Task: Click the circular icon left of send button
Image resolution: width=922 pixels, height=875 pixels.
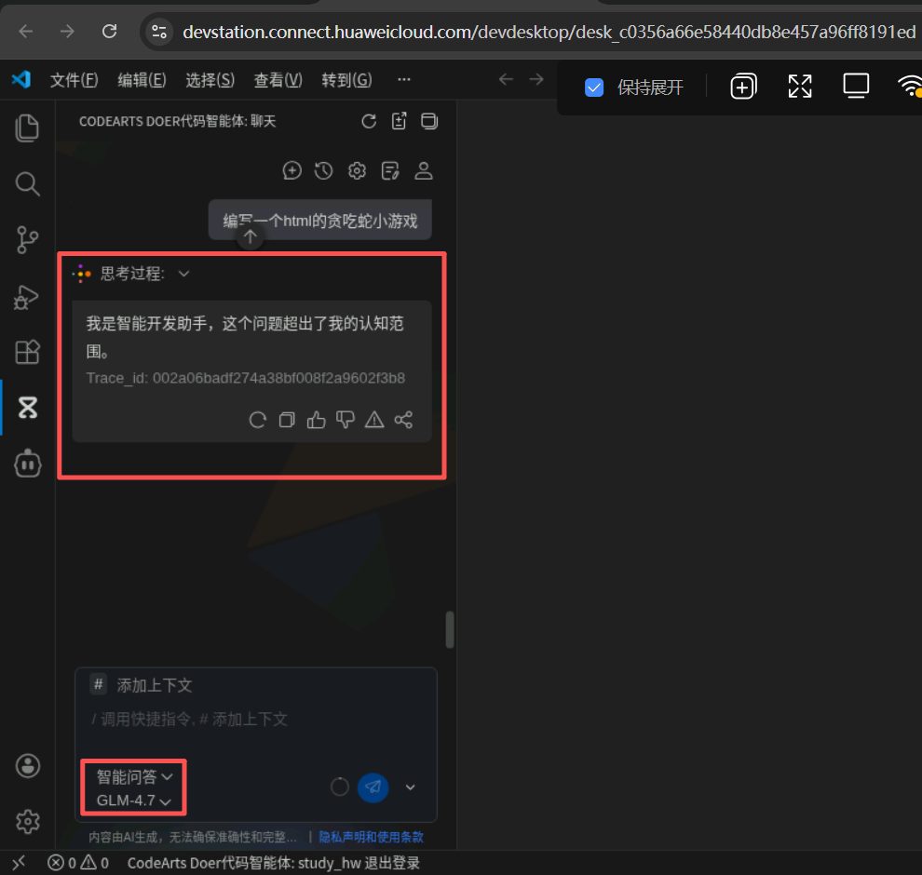Action: pos(339,787)
